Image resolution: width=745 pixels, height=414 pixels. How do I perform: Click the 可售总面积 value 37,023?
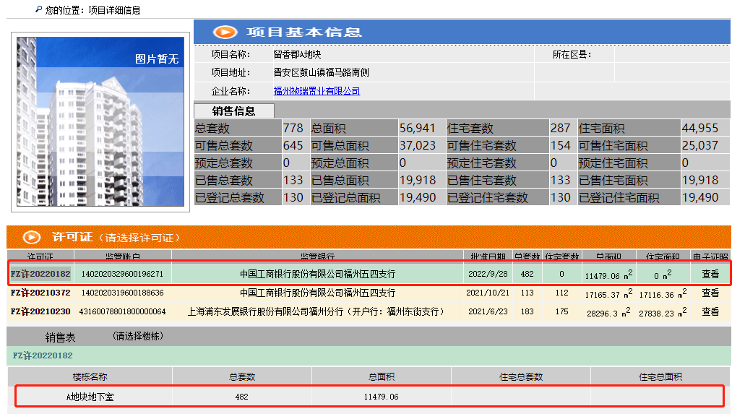coord(417,145)
